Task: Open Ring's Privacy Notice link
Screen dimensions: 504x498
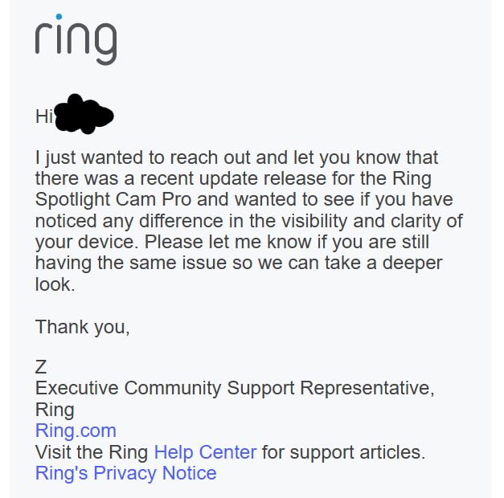Action: (x=125, y=473)
